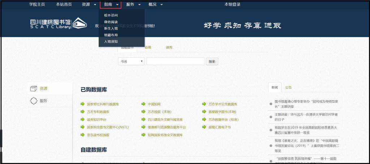Select 馆藏布局 from the 指南 menu
Image resolution: width=370 pixels, height=164 pixels.
pyautogui.click(x=111, y=35)
